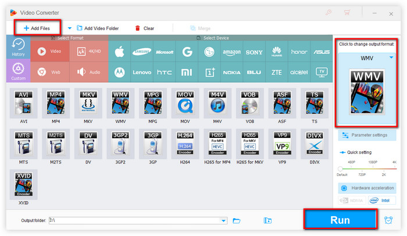This screenshot has width=407, height=236.
Task: Open the 4K/HD format category
Action: 89,51
